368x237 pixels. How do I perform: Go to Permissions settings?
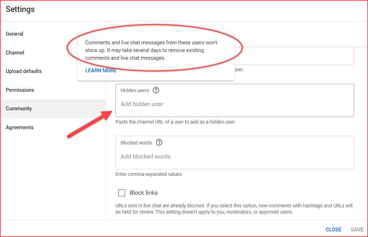[20, 90]
